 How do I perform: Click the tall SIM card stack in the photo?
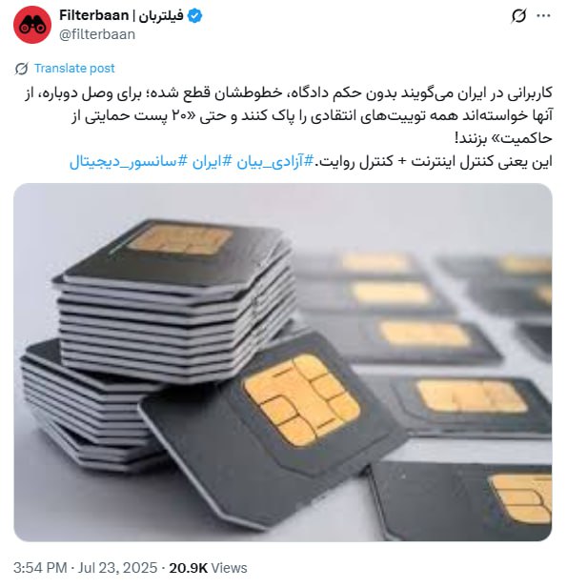(174, 300)
